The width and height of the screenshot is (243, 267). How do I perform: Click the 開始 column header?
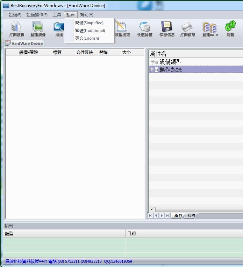[x=109, y=52]
